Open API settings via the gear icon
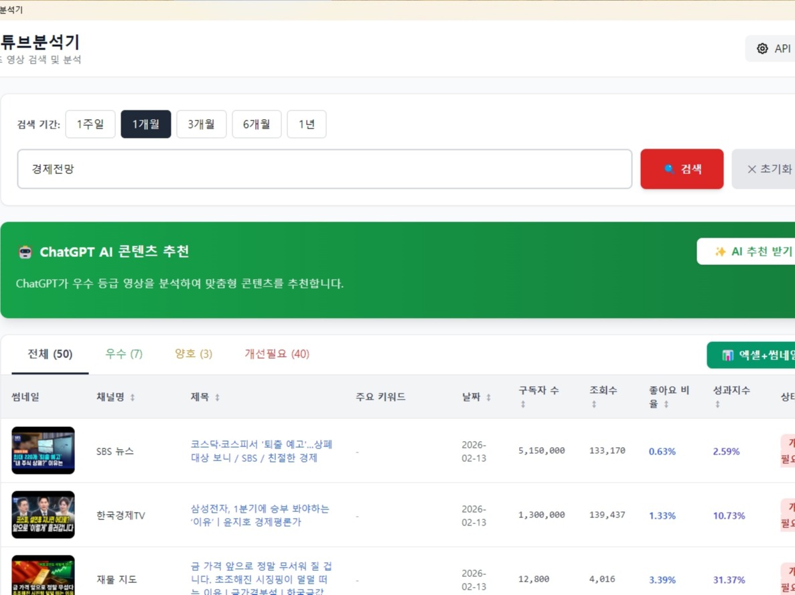795x595 pixels. [762, 48]
